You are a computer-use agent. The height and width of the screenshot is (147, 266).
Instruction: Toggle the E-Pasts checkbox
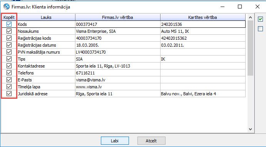point(9,80)
